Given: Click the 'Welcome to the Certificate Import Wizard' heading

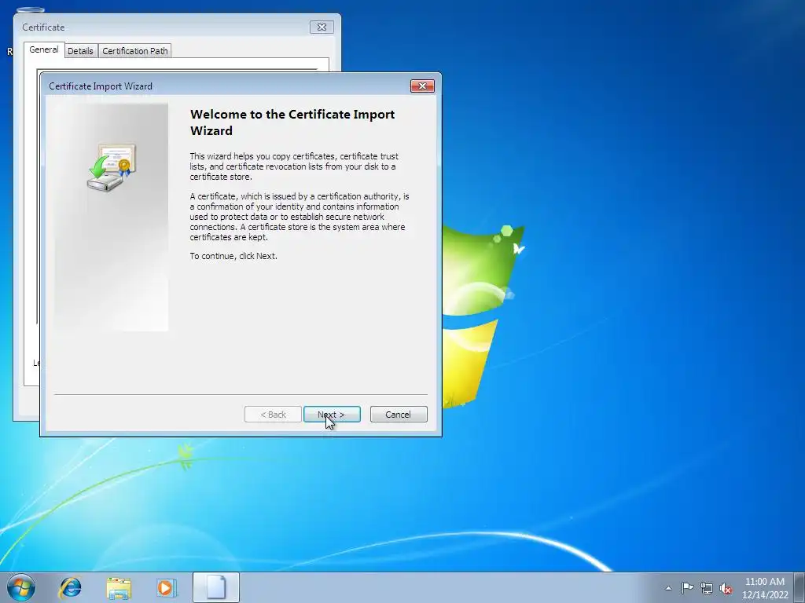Looking at the screenshot, I should click(292, 122).
